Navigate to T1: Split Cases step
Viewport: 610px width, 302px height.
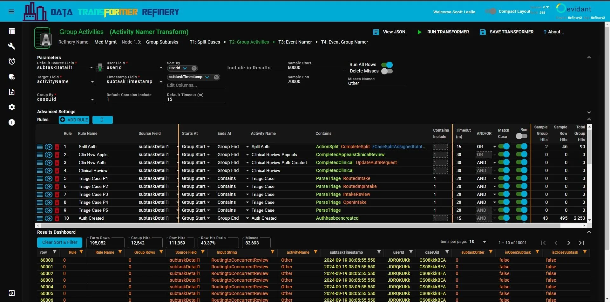205,42
